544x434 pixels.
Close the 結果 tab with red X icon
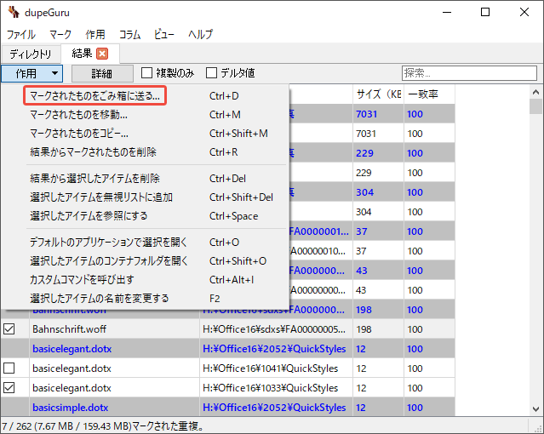click(102, 54)
